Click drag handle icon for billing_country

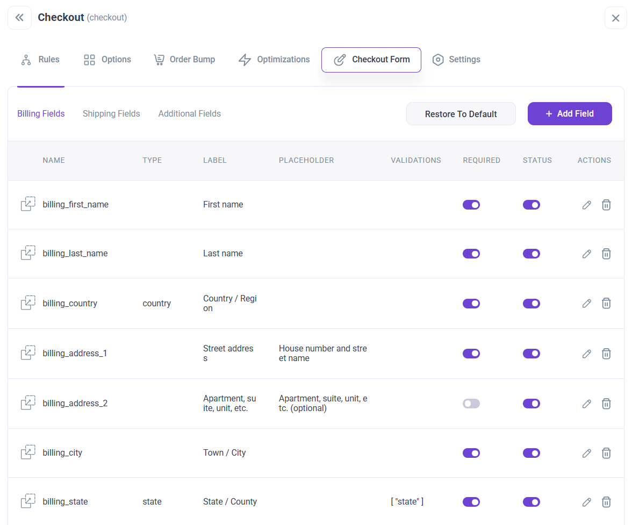coord(28,303)
